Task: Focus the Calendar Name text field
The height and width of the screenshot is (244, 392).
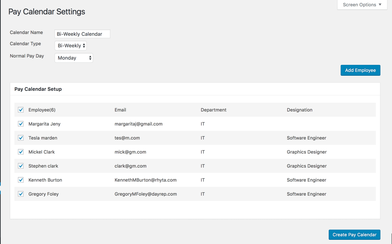Action: pos(82,34)
